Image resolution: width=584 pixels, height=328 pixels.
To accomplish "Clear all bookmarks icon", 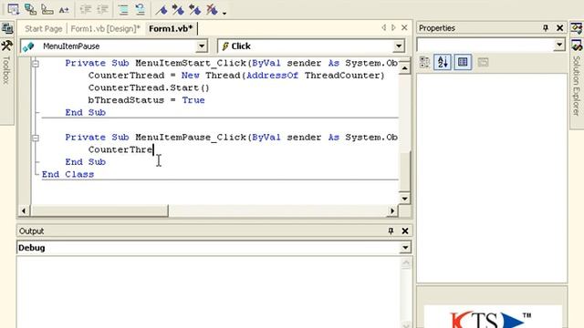I will pyautogui.click(x=212, y=9).
